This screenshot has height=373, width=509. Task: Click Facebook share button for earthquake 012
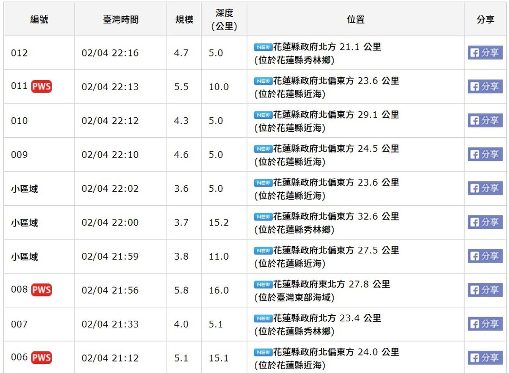(485, 53)
